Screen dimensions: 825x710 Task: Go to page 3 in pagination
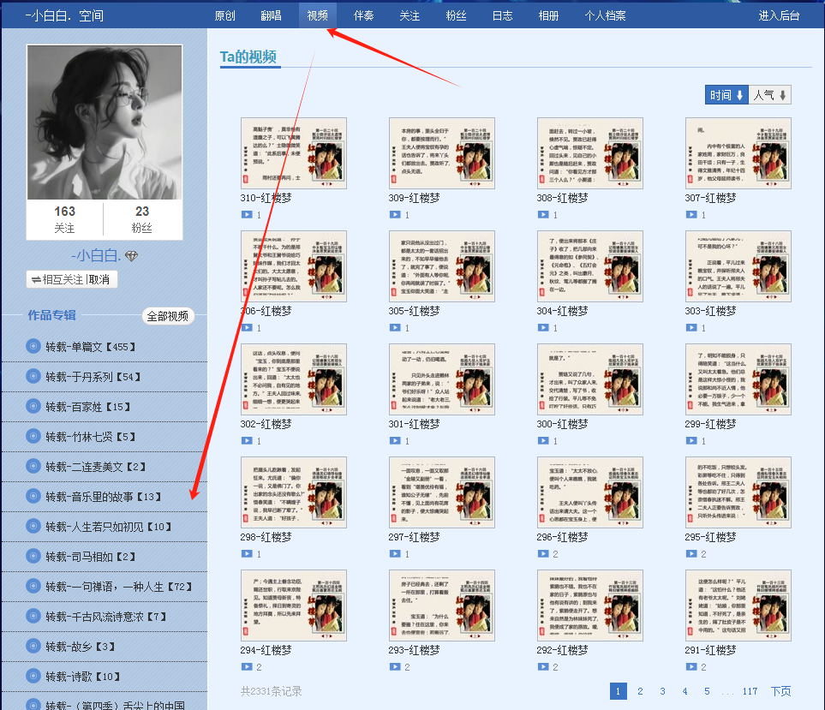click(x=662, y=691)
